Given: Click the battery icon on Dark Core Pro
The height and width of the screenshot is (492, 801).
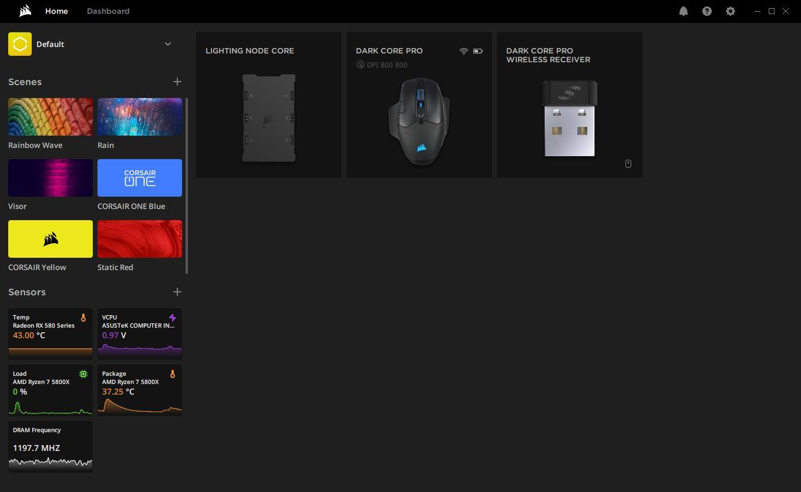Looking at the screenshot, I should click(x=478, y=51).
